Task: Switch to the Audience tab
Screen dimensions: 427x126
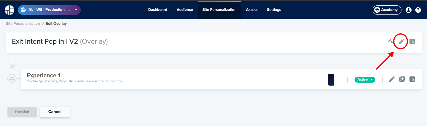Action: point(185,10)
